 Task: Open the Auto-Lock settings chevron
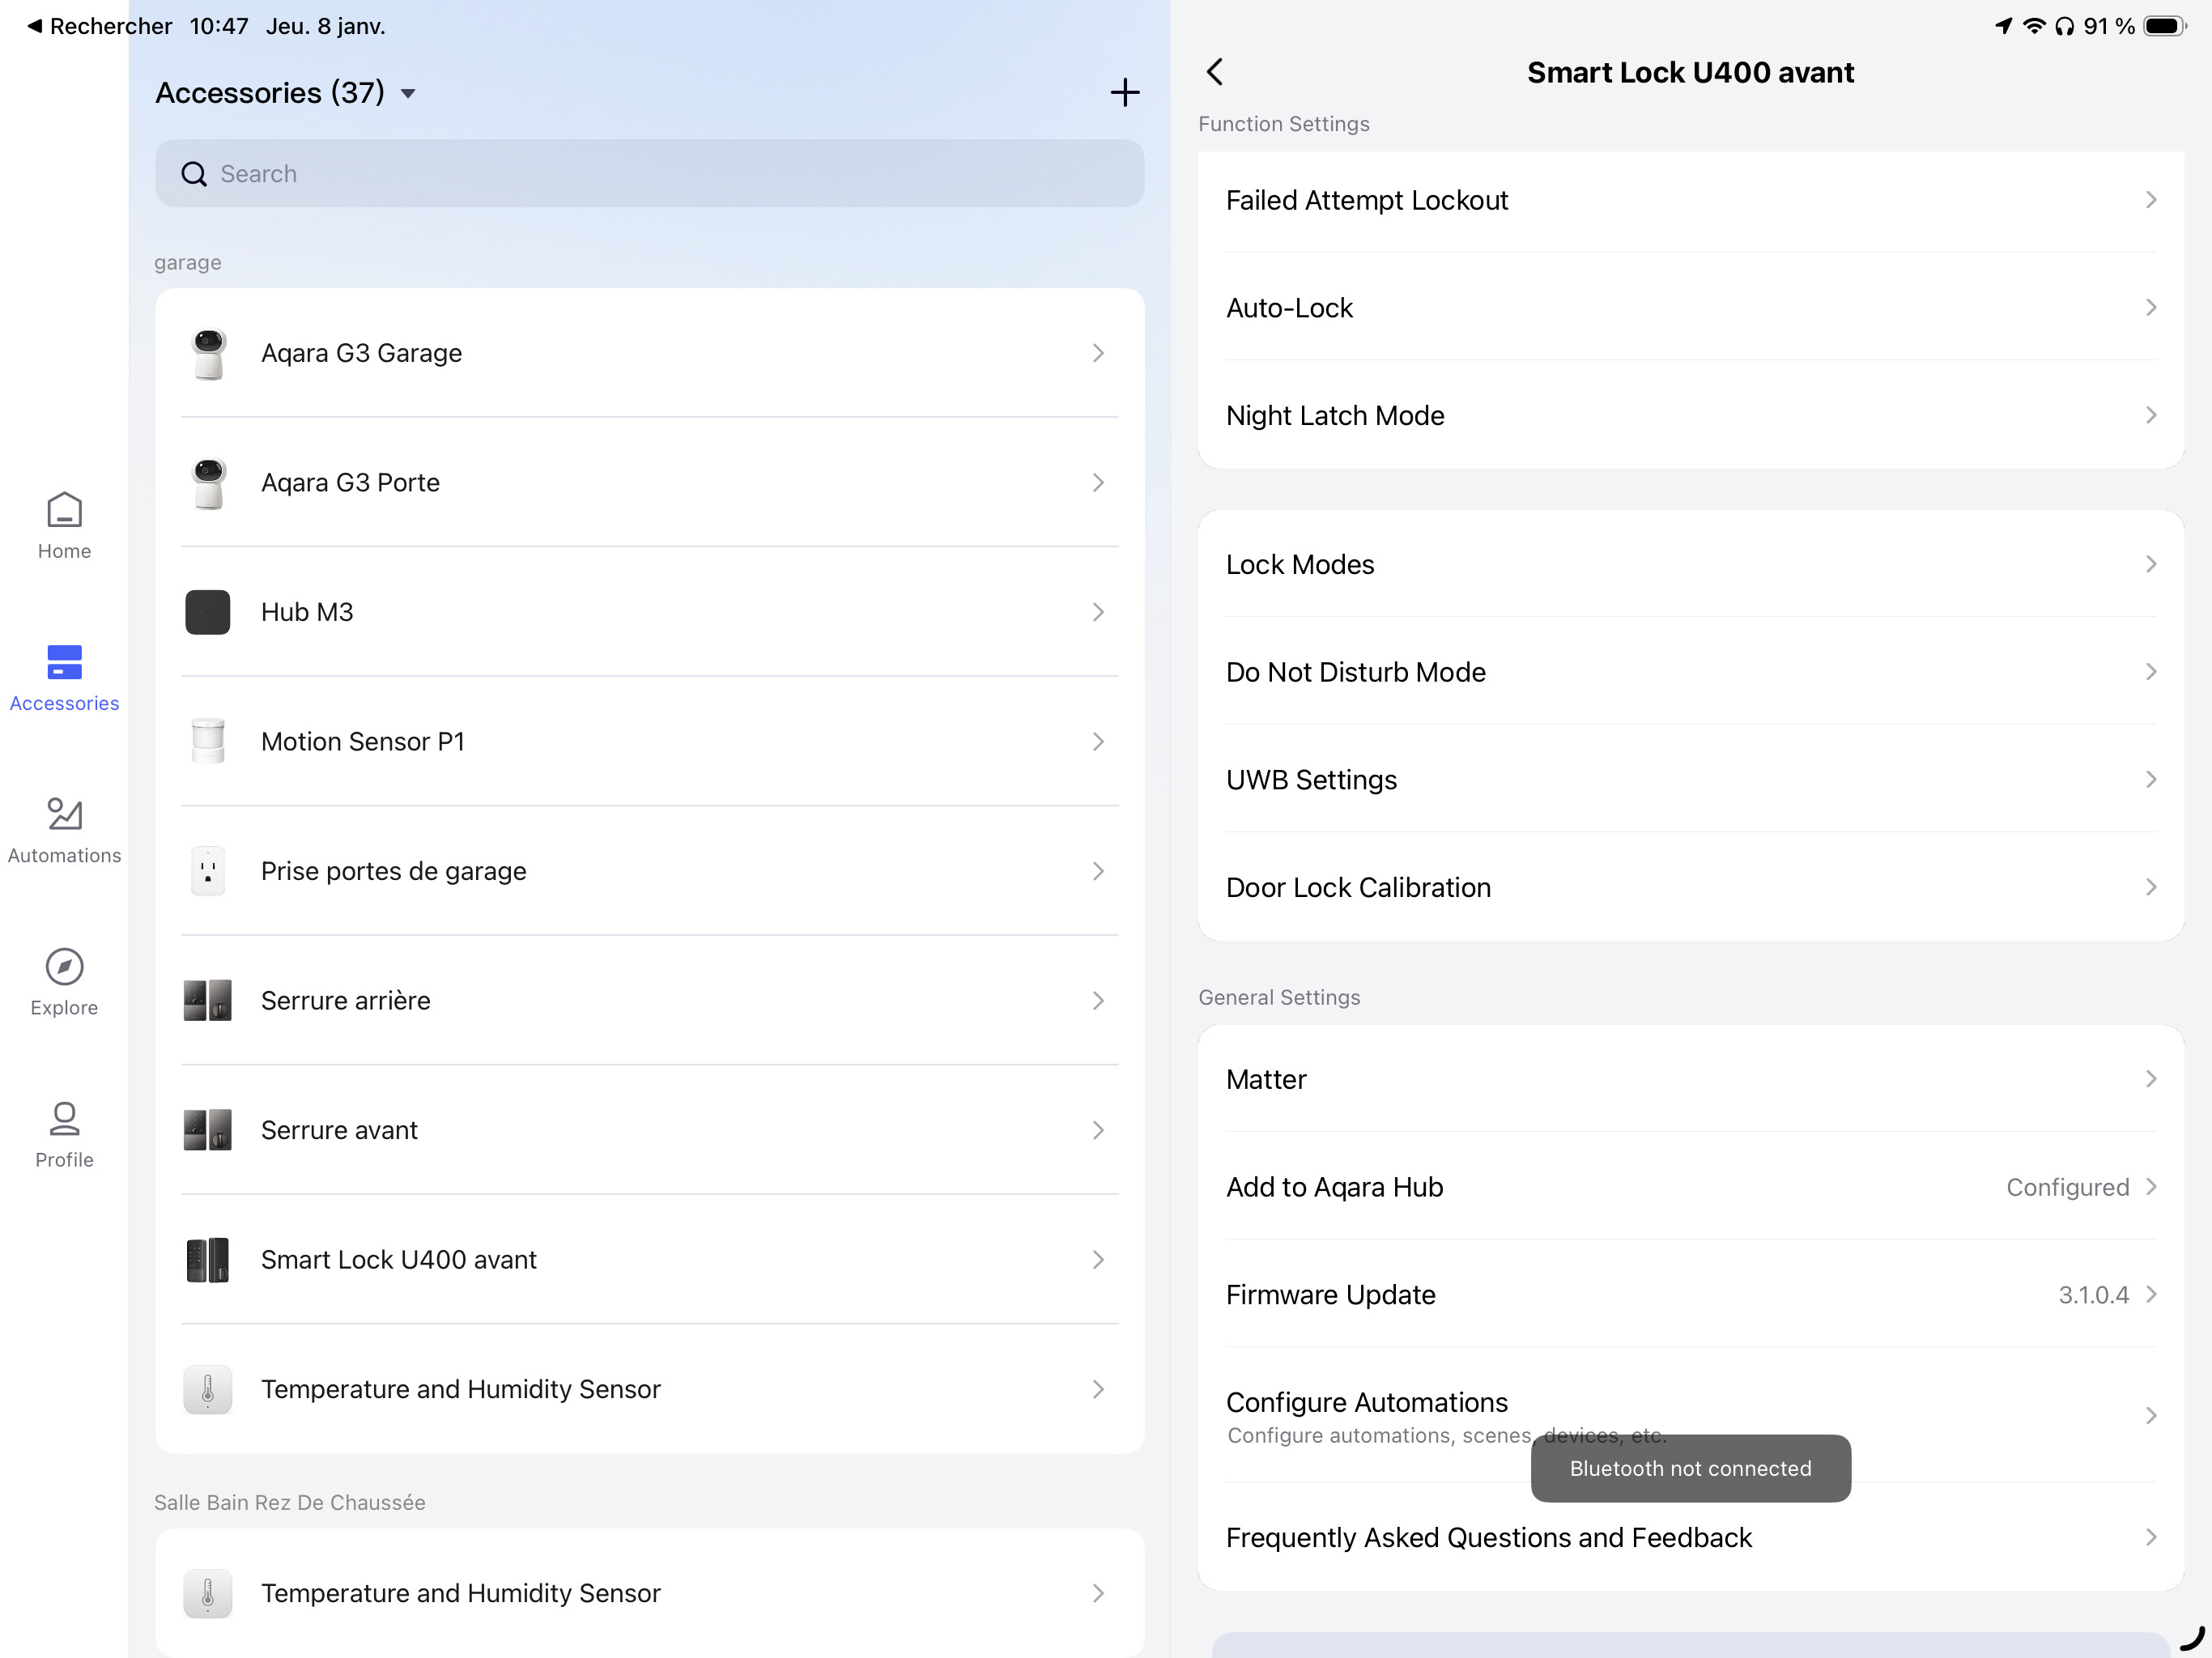click(x=2150, y=308)
